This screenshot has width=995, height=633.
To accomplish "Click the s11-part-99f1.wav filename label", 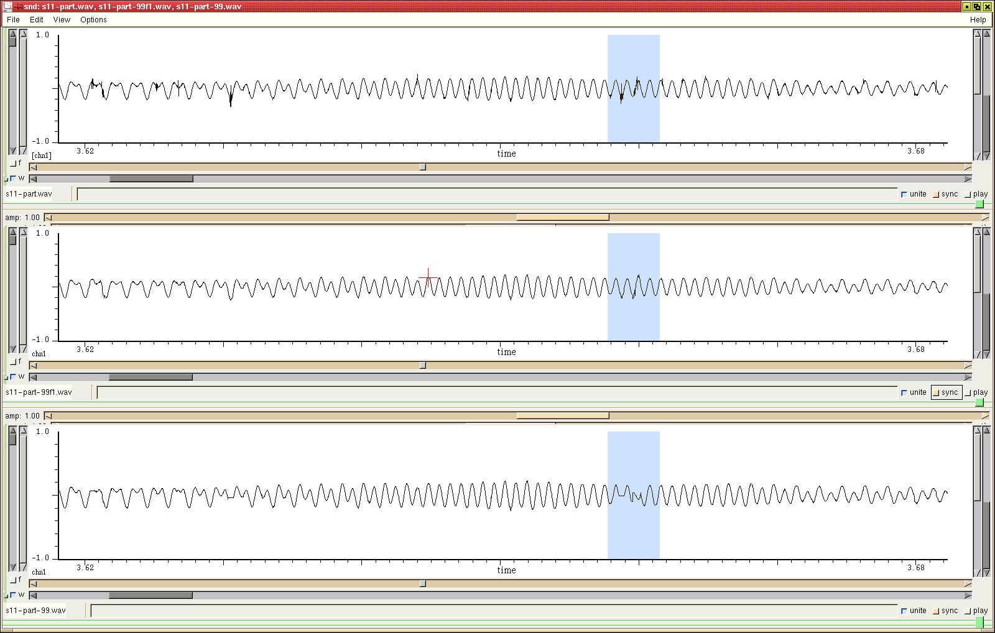I will click(39, 392).
